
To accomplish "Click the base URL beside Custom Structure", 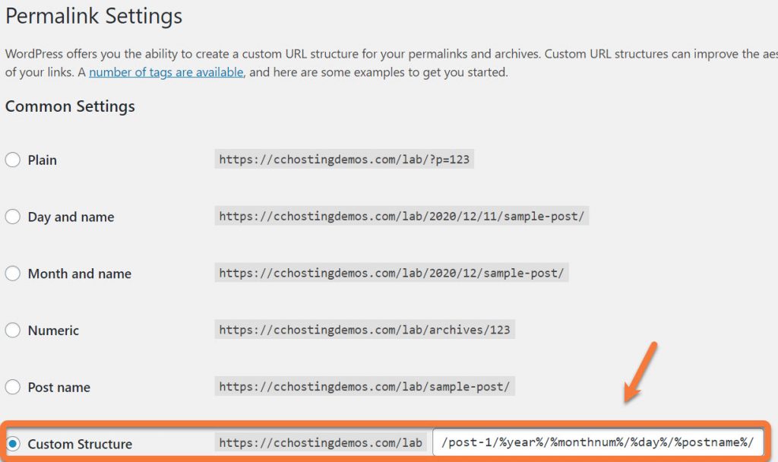I will [320, 444].
